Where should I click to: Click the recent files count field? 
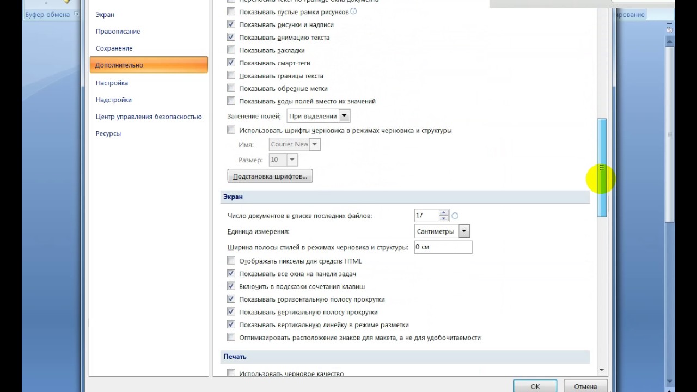(427, 216)
